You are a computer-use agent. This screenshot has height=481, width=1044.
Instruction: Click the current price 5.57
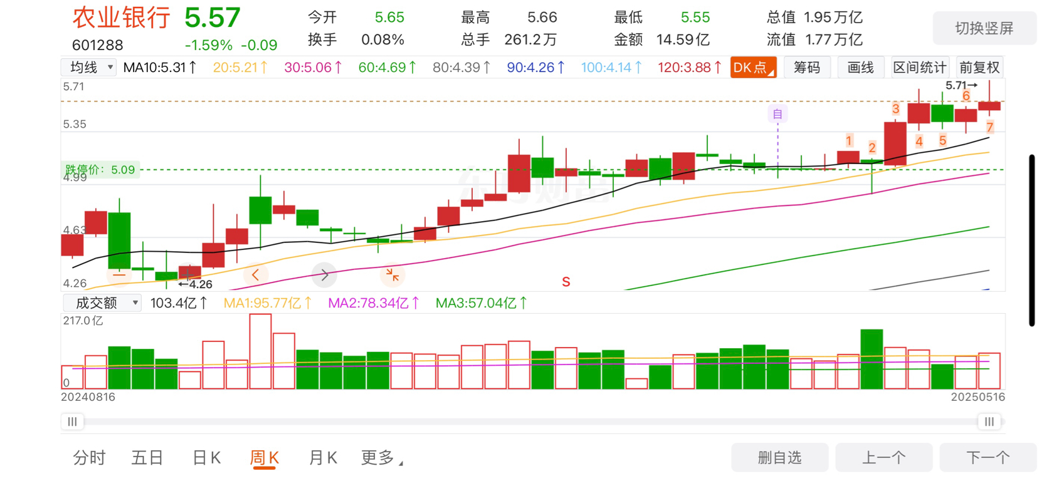(213, 18)
